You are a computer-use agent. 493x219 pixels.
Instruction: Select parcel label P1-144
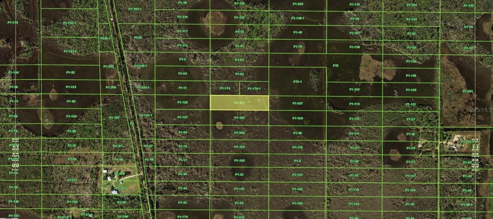tap(354, 204)
